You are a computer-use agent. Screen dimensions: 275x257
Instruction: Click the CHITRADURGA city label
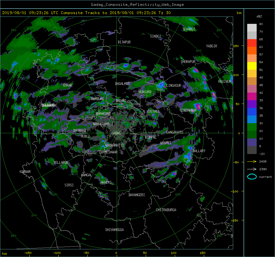[x=166, y=210]
